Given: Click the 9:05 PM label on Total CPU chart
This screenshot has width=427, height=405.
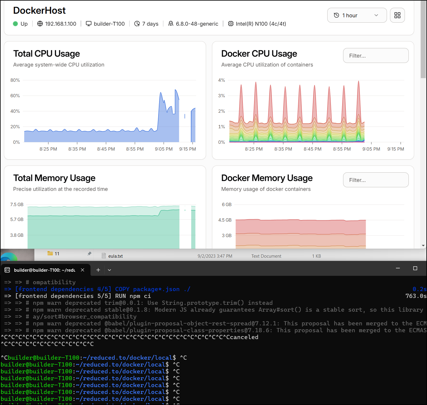Looking at the screenshot, I should point(164,149).
